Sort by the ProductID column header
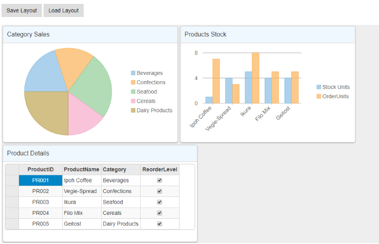The width and height of the screenshot is (379, 244). [x=40, y=170]
